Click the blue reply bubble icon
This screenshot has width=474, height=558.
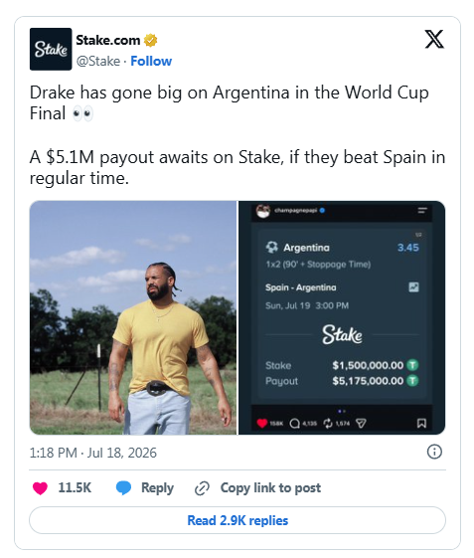(124, 488)
